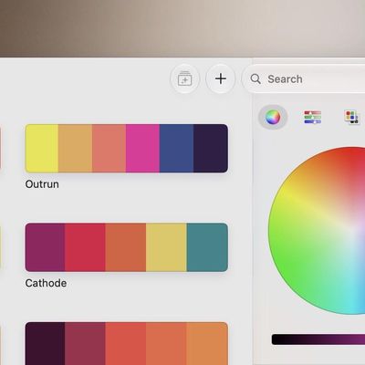Screen dimensions: 365x365
Task: Choose the blue swatch in Outrun palette
Action: coord(176,148)
